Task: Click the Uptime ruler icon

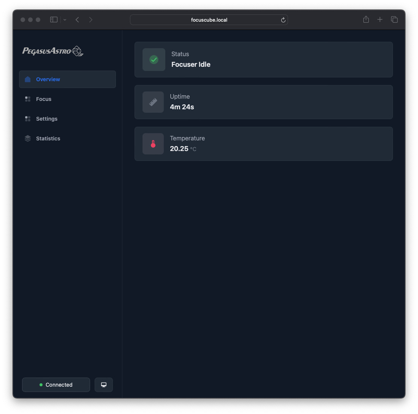Action: [153, 102]
